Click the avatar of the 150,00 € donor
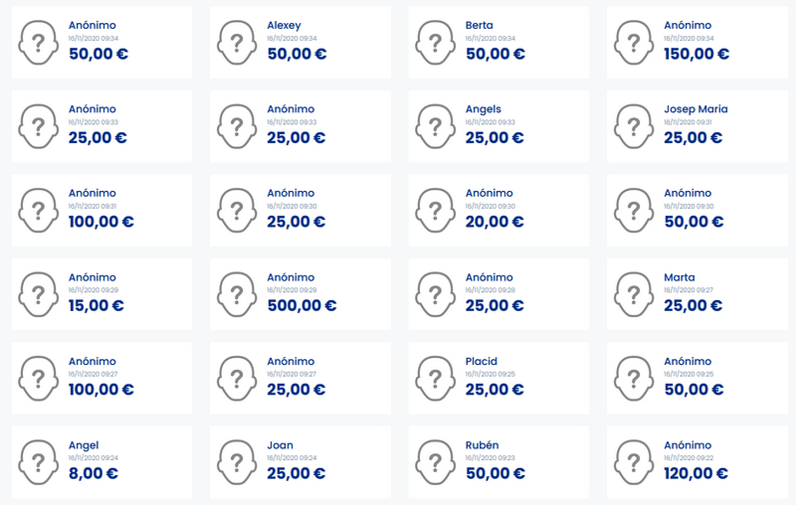This screenshot has height=505, width=796. (x=634, y=43)
